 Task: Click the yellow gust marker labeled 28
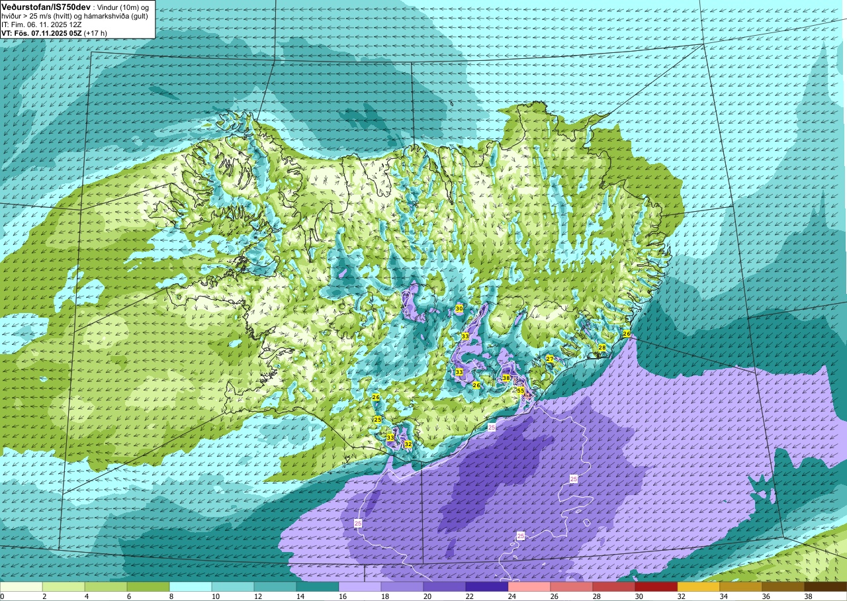click(602, 347)
